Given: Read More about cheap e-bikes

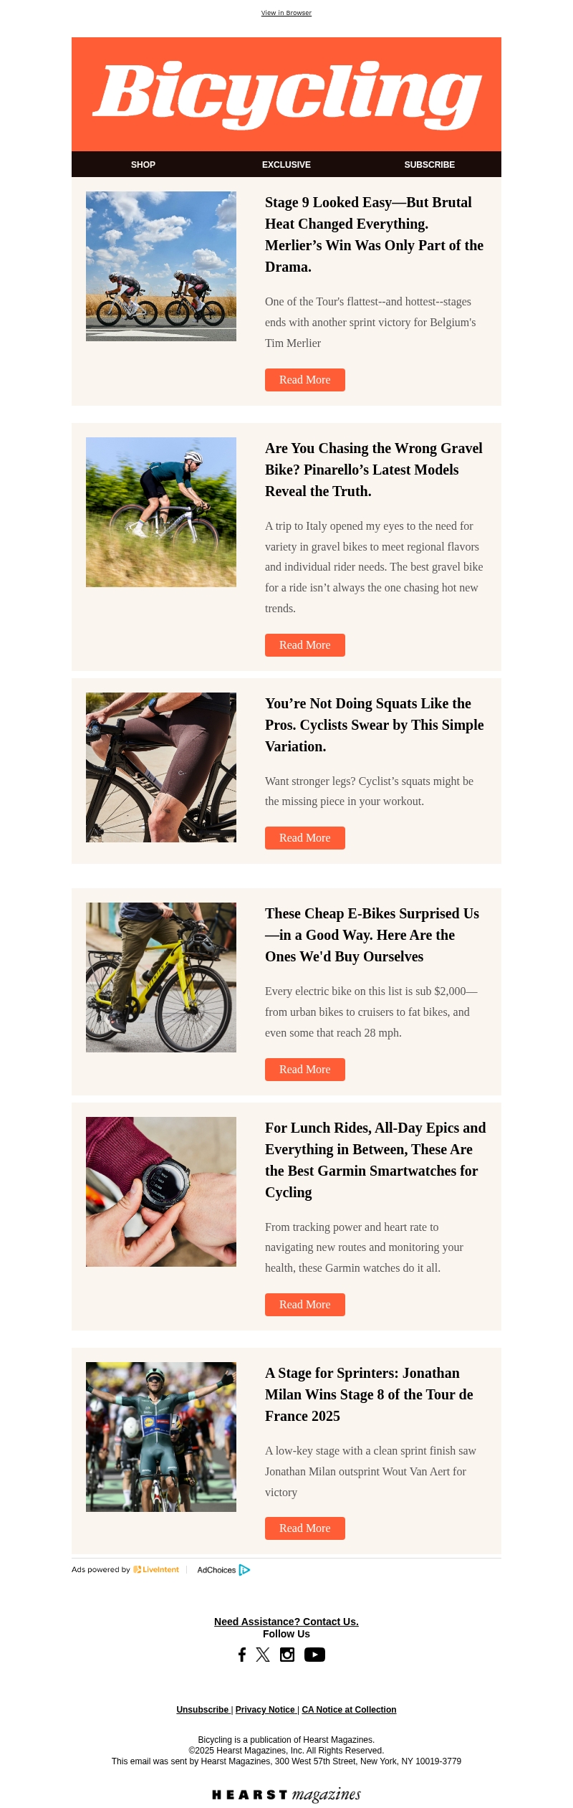Looking at the screenshot, I should click(x=304, y=1069).
